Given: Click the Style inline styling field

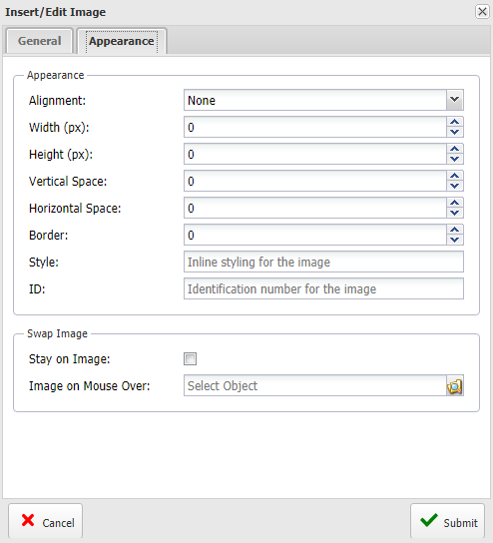Looking at the screenshot, I should [x=323, y=262].
